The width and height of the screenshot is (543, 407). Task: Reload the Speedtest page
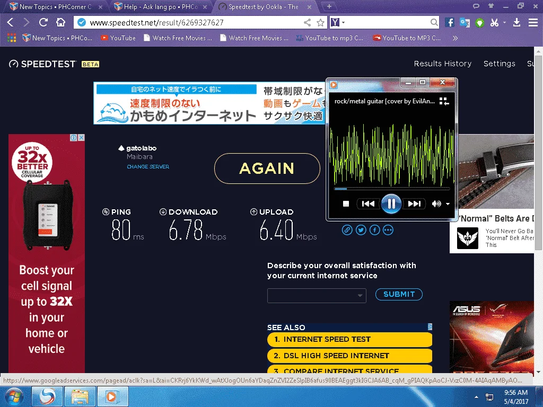tap(43, 22)
